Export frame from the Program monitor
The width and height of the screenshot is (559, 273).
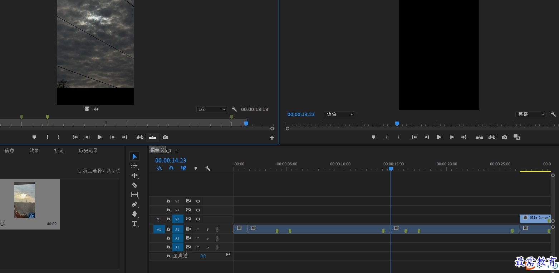point(504,137)
